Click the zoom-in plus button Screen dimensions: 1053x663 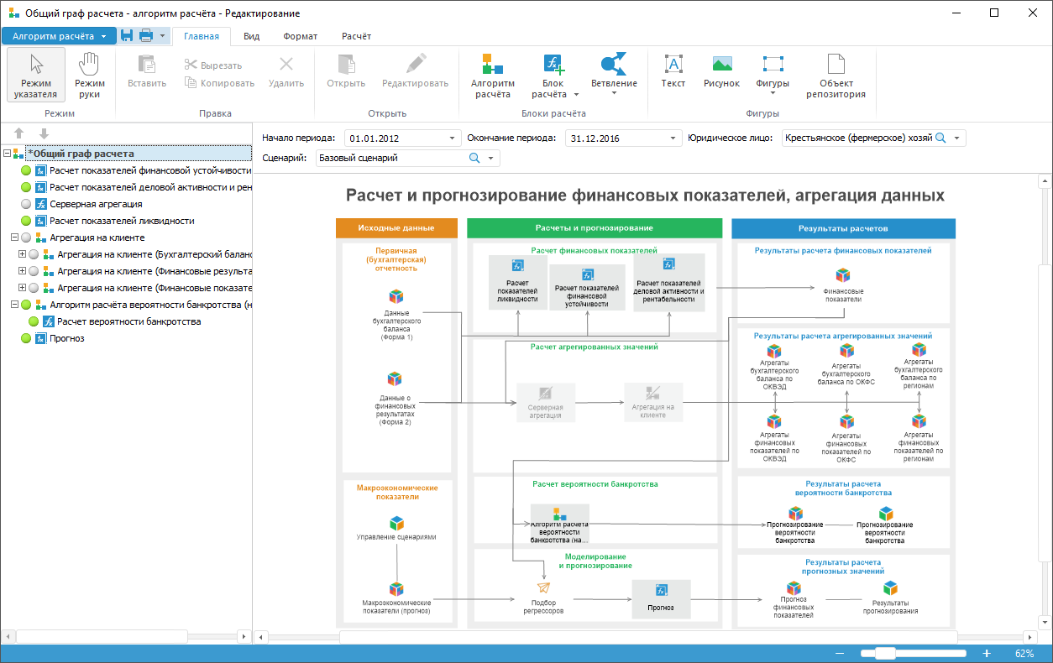pos(987,654)
